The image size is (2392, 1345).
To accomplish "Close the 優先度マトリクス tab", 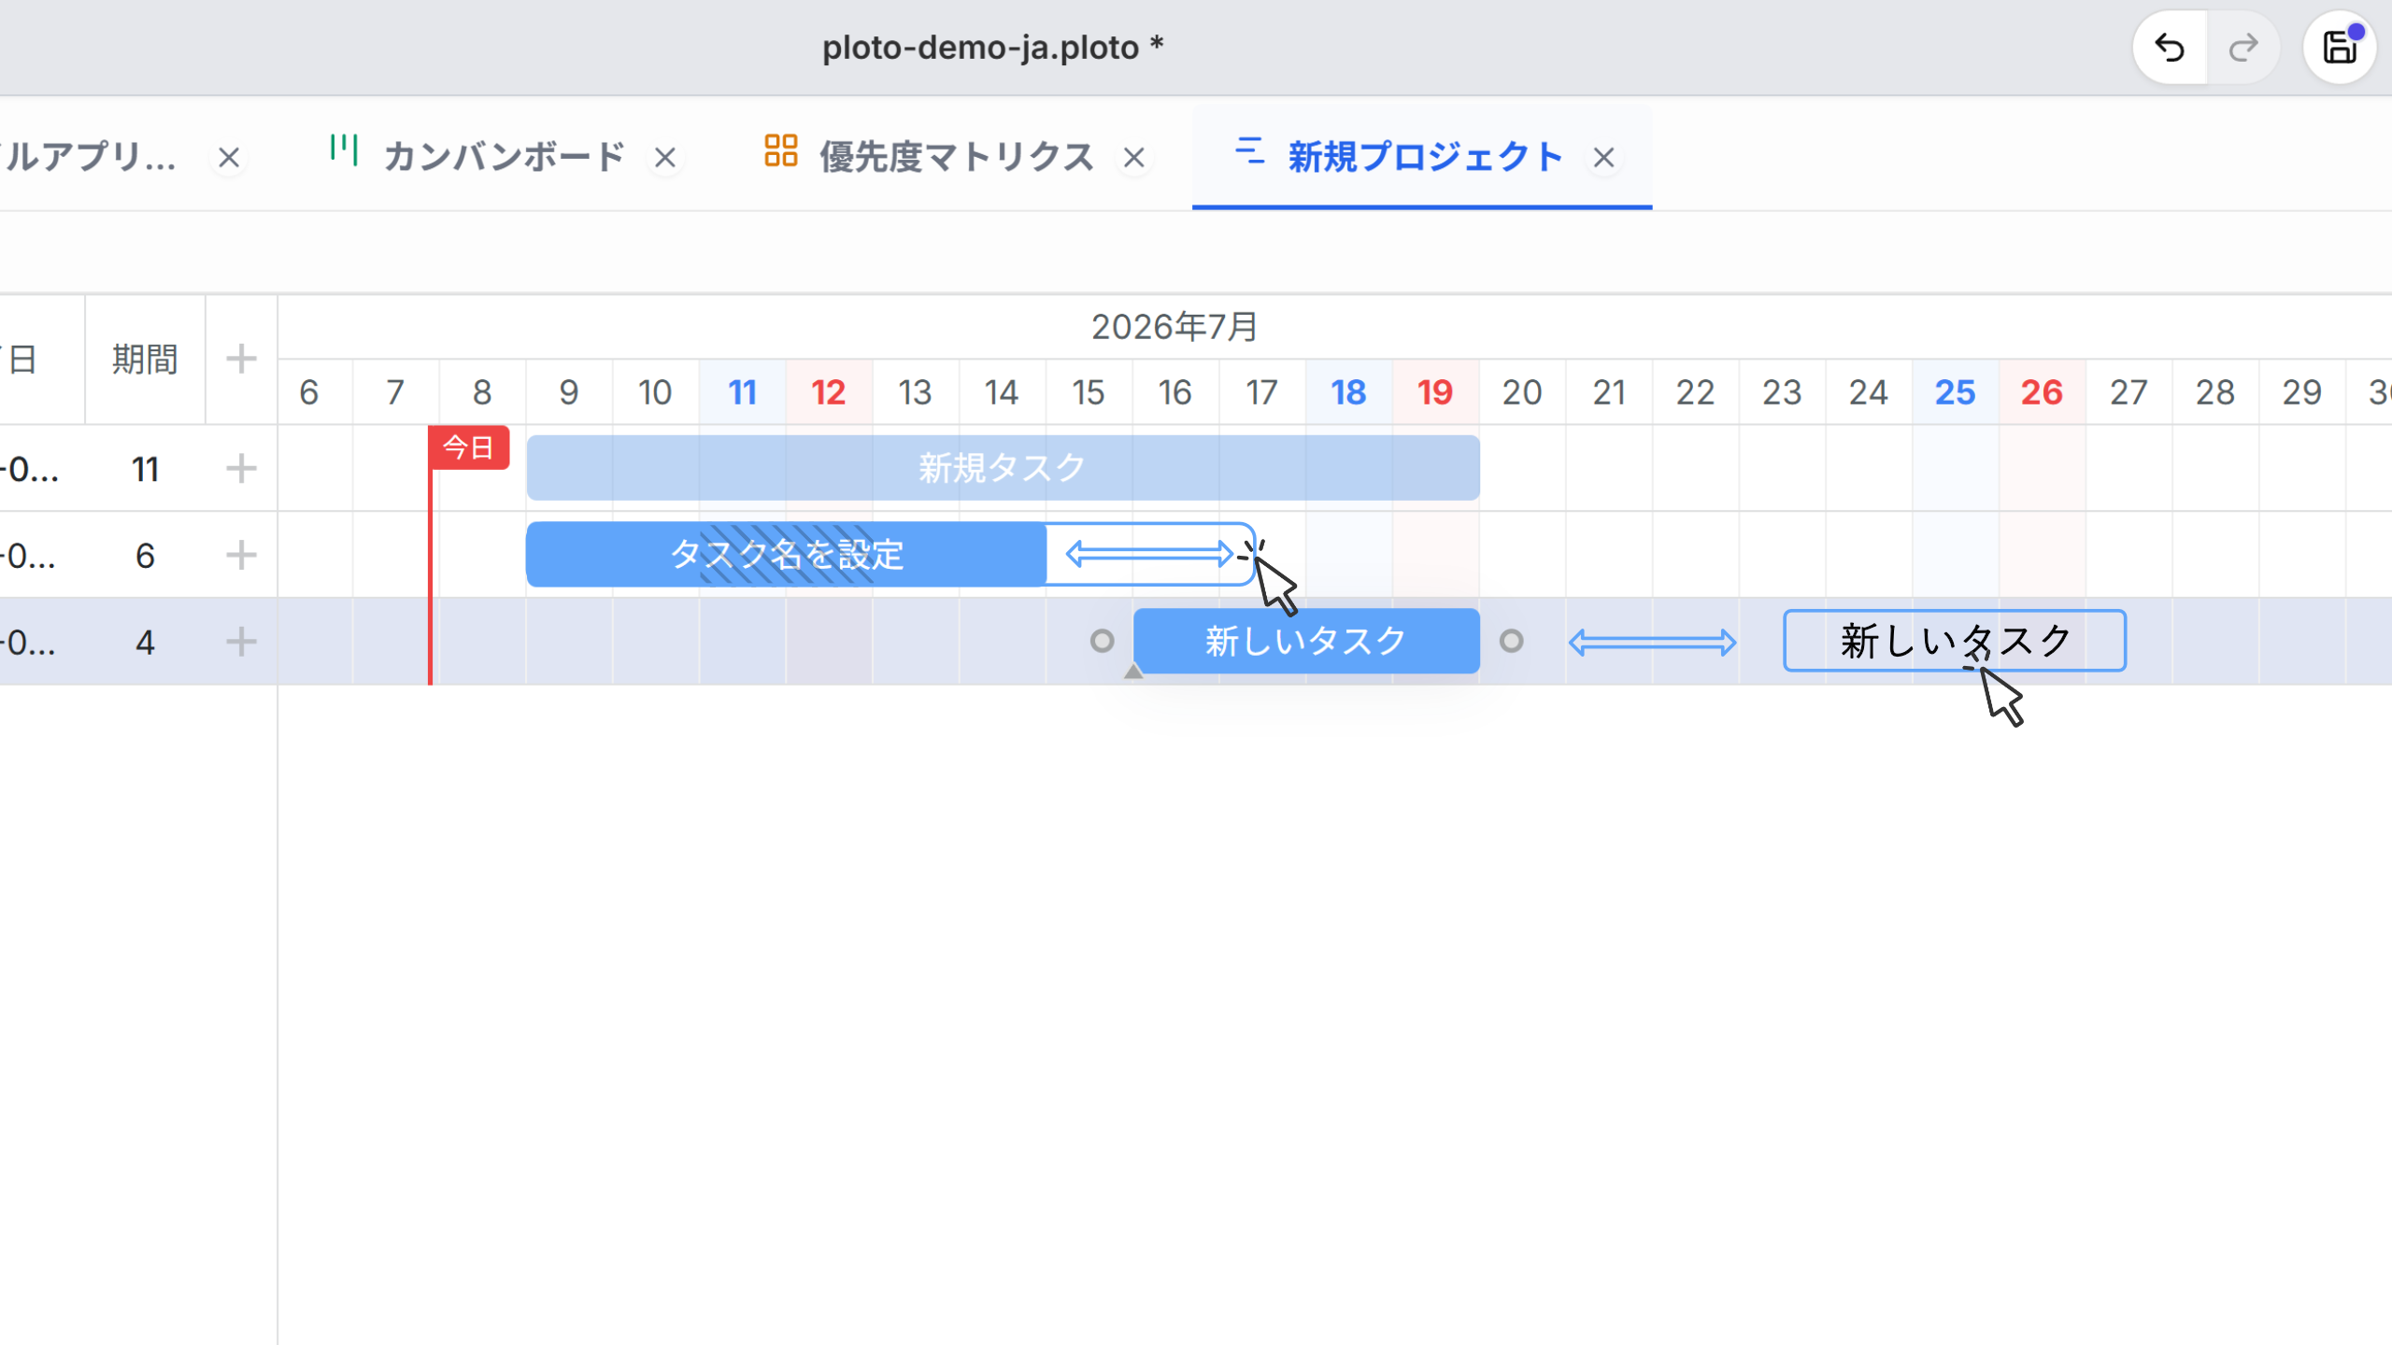I will [x=1134, y=158].
